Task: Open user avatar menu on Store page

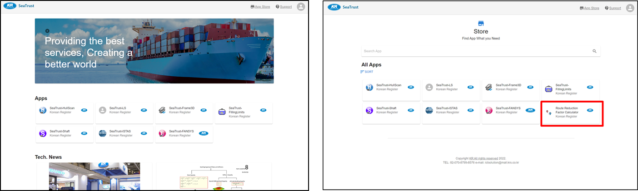Action: click(x=629, y=8)
